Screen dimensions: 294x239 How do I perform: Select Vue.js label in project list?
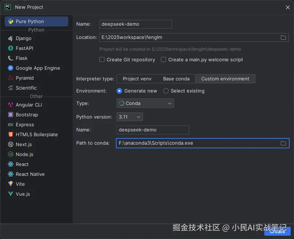pyautogui.click(x=23, y=194)
